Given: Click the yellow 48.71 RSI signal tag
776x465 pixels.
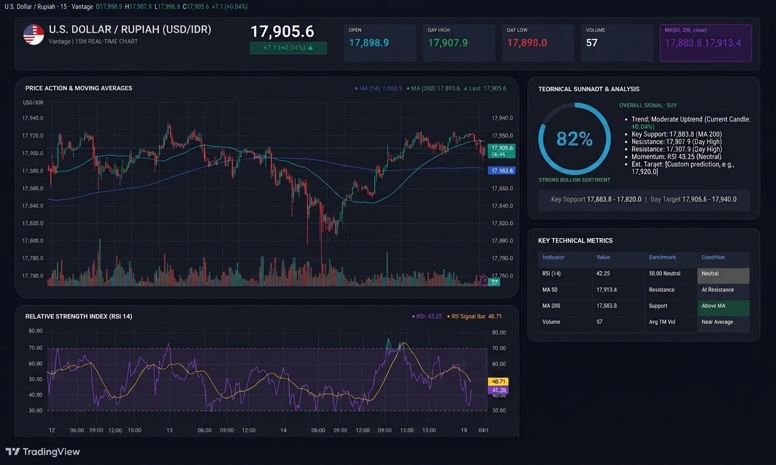Looking at the screenshot, I should (498, 382).
